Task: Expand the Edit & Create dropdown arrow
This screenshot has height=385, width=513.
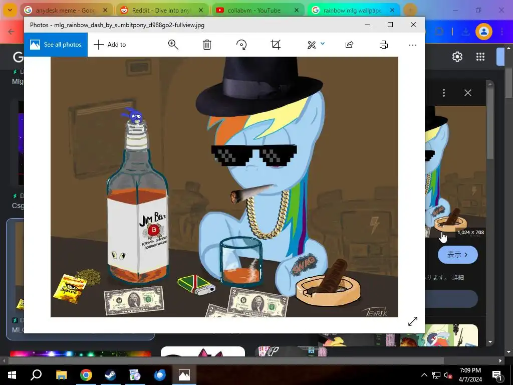Action: tap(323, 43)
